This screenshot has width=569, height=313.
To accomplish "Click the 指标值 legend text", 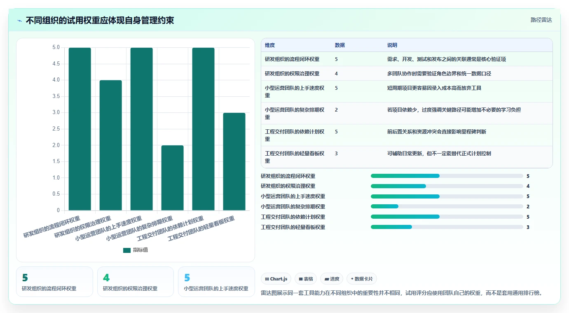I will coord(140,250).
